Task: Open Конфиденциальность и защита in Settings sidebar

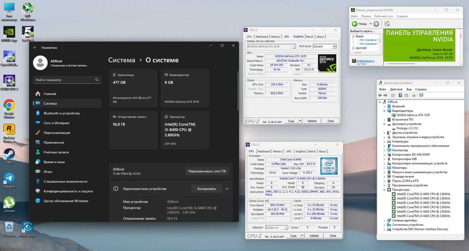Action: coord(67,191)
